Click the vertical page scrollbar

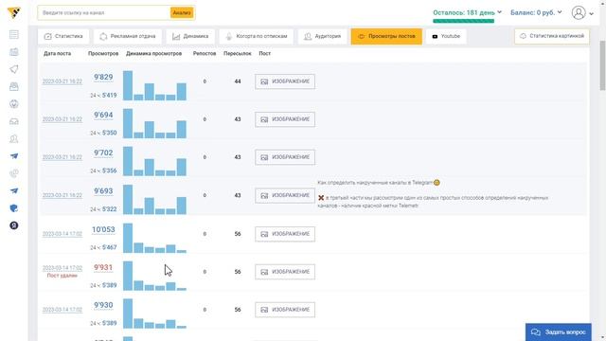602,65
